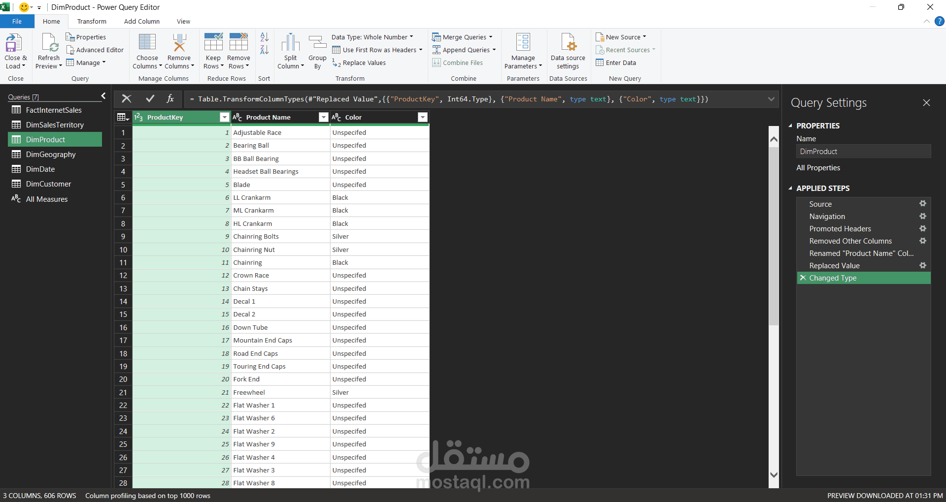Screen dimensions: 946x502
Task: Open settings gear for Promoted Headers step
Action: click(923, 228)
